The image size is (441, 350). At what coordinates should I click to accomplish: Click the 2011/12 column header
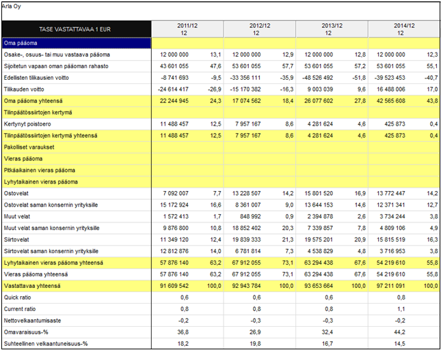point(187,29)
